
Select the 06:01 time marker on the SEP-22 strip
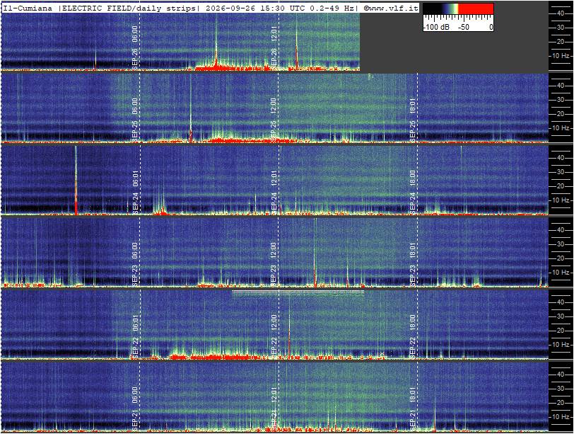click(135, 323)
